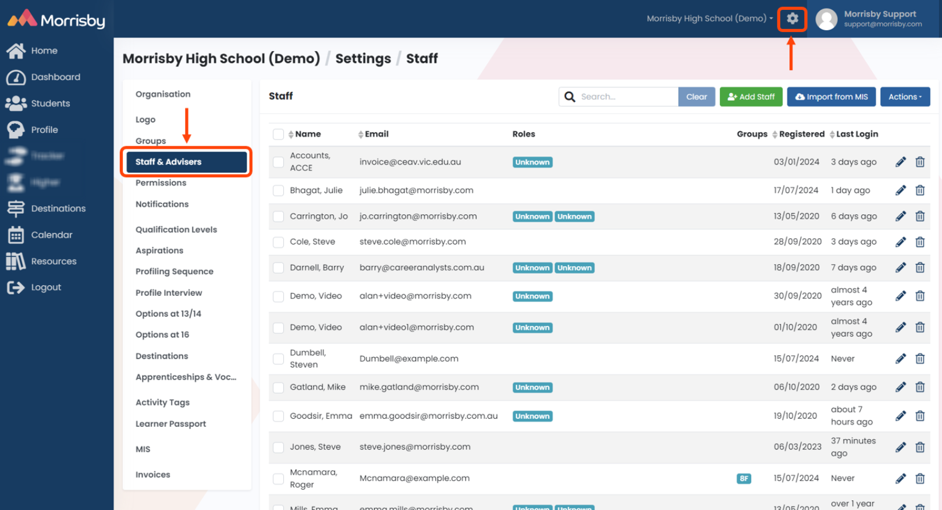Screen dimensions: 942x510
Task: Go to Destinations signpost icon
Action: [16, 209]
